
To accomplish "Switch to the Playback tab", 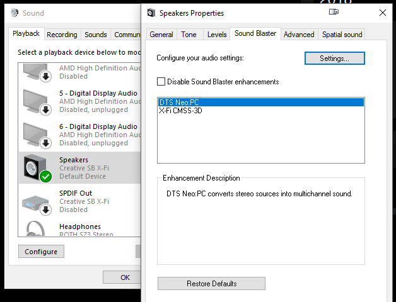I will [x=26, y=33].
